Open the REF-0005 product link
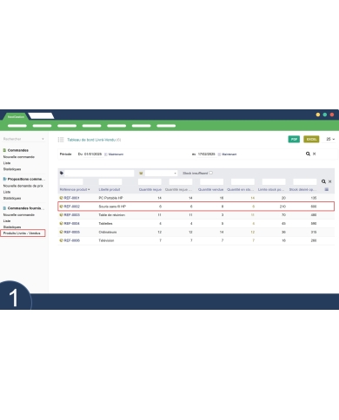Screen dimensions: 339x420 point(72,232)
